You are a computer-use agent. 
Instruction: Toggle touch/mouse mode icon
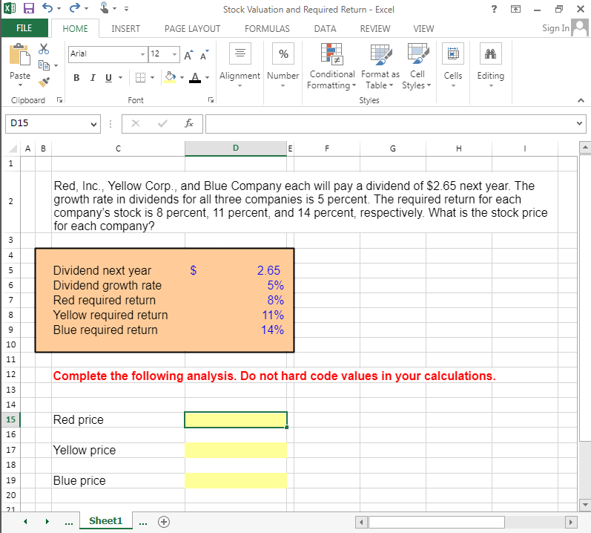coord(104,8)
